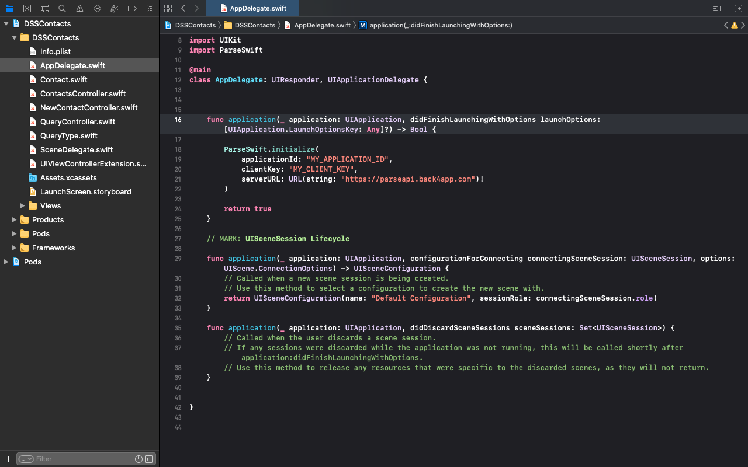Open Contact.swift file

coord(79,79)
